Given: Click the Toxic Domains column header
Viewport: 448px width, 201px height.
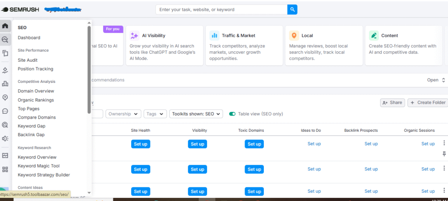Looking at the screenshot, I should 251,130.
